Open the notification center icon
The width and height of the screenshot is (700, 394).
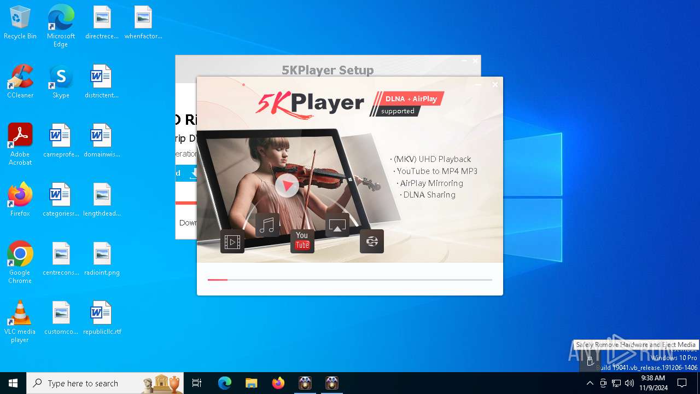tap(682, 383)
